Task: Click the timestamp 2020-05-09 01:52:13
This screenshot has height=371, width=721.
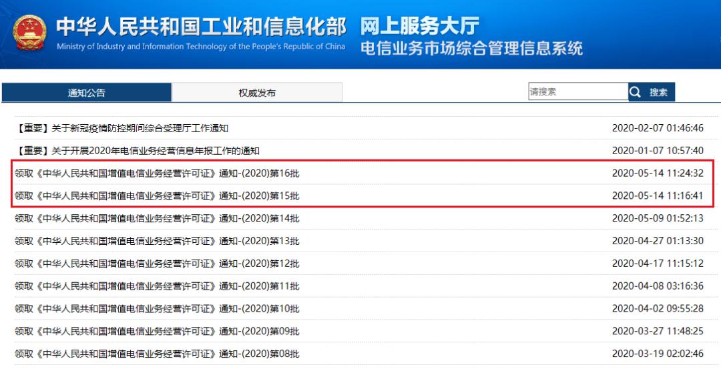Action: tap(658, 218)
